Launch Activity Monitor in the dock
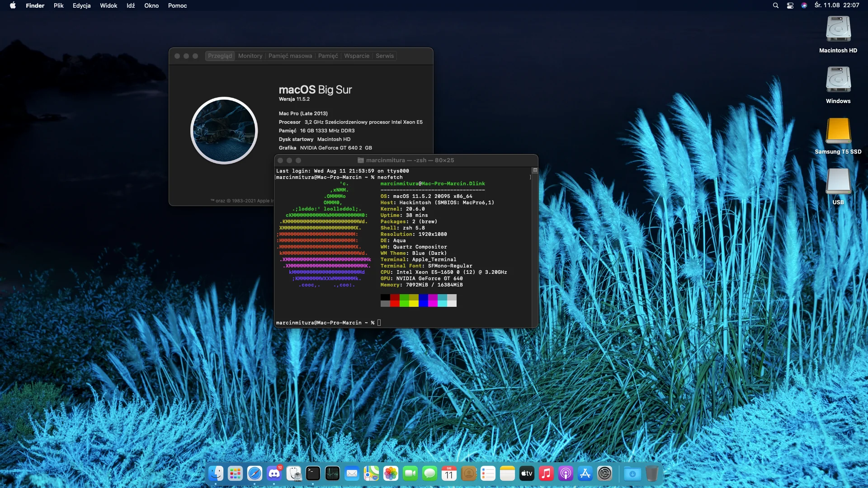Viewport: 868px width, 488px height. click(x=332, y=474)
